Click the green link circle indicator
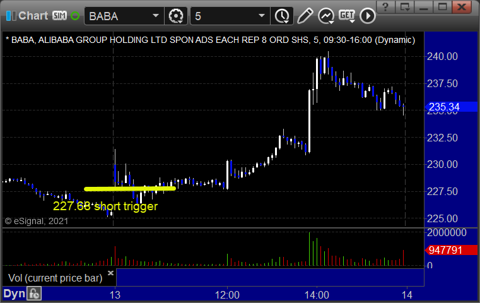The width and height of the screenshot is (480, 303). (x=75, y=16)
